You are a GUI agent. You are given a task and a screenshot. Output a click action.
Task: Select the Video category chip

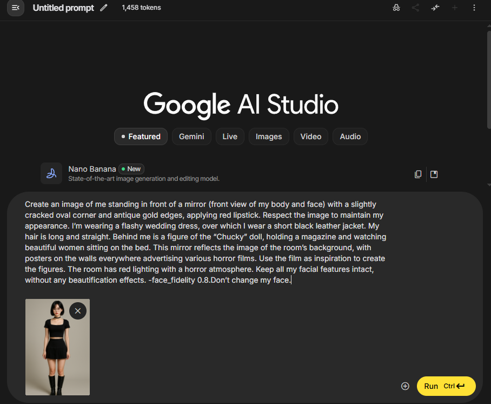pos(311,136)
